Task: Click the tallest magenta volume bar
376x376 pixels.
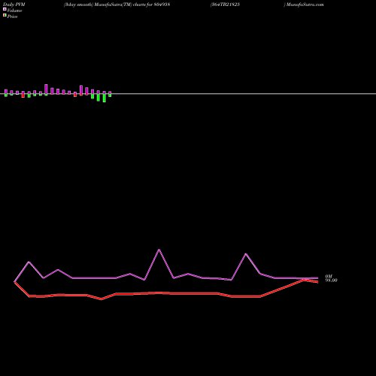Action: 46,89
